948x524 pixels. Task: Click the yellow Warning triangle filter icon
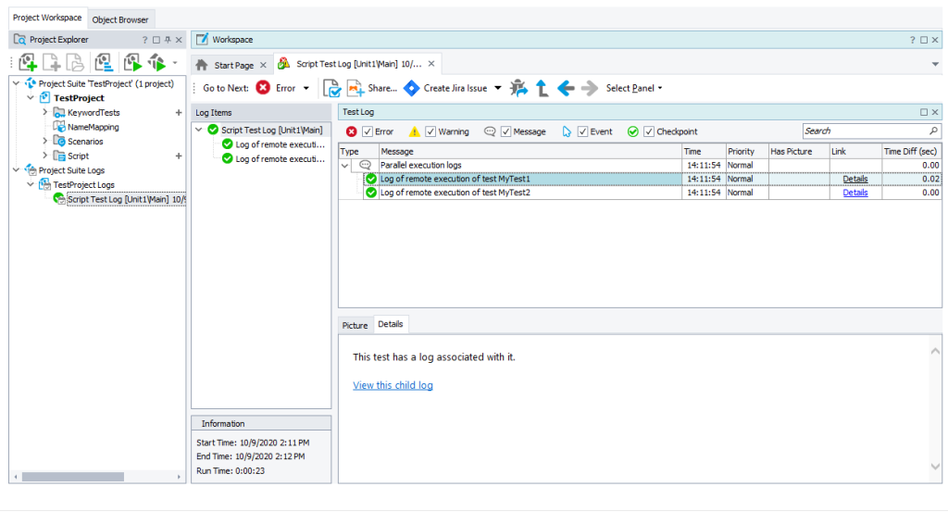click(x=414, y=131)
